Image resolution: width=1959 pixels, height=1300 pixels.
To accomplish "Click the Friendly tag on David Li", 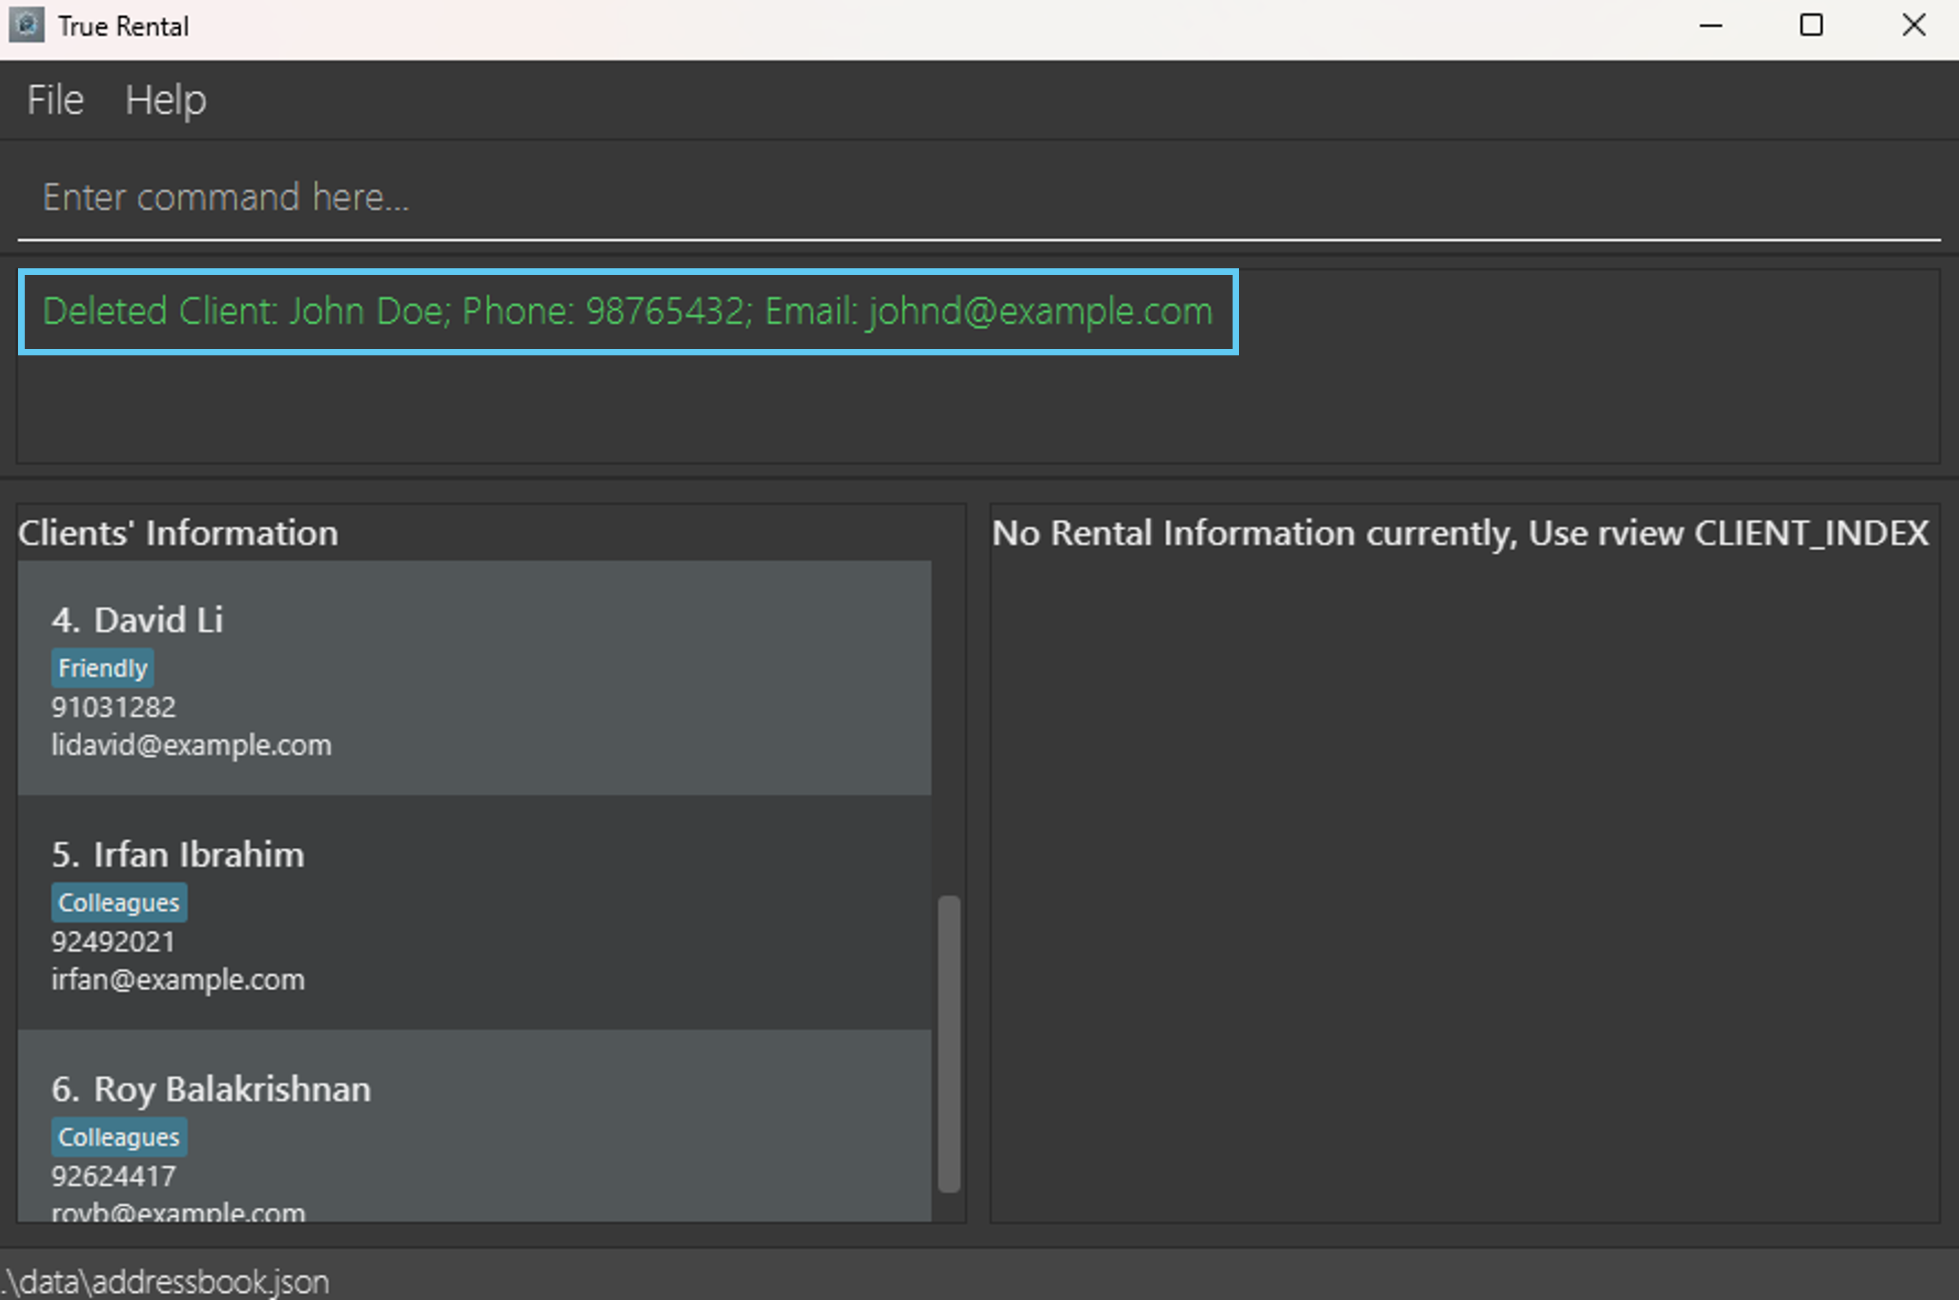I will point(103,669).
